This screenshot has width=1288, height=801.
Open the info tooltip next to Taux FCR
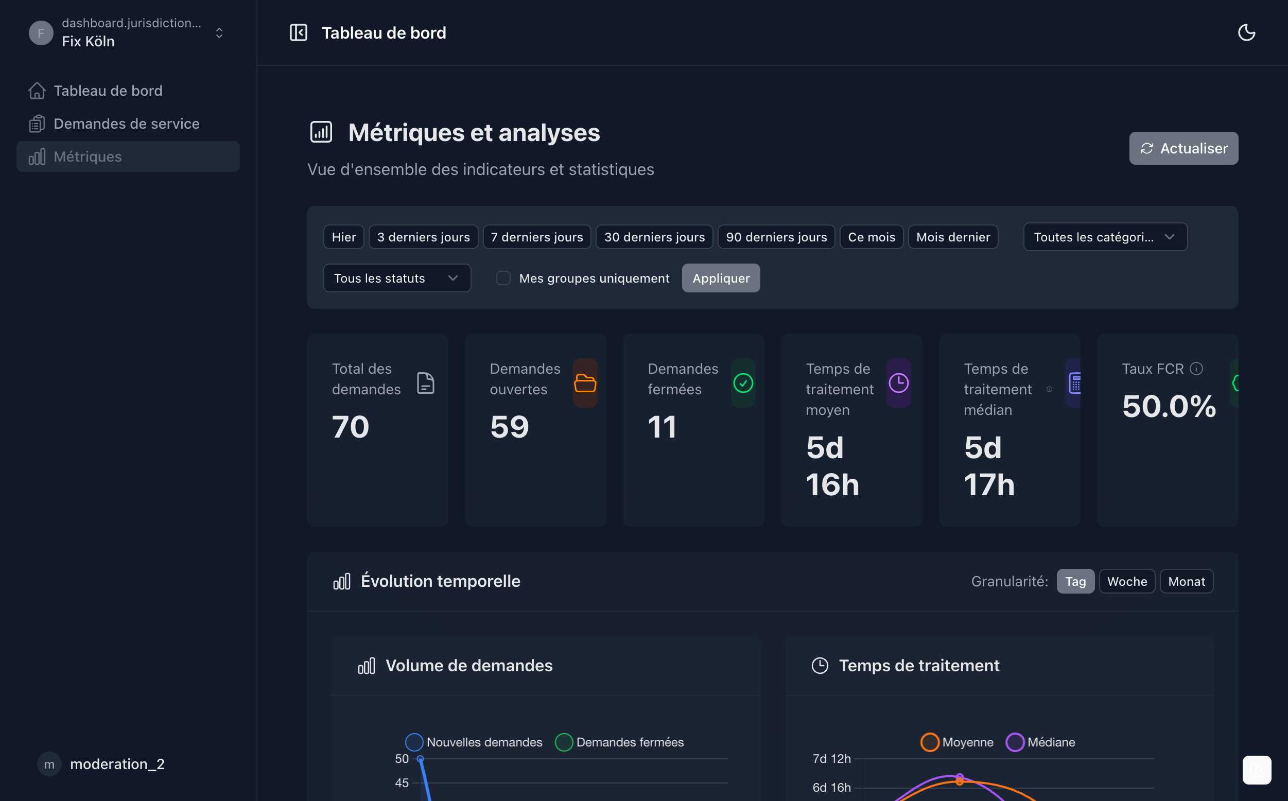pos(1197,368)
